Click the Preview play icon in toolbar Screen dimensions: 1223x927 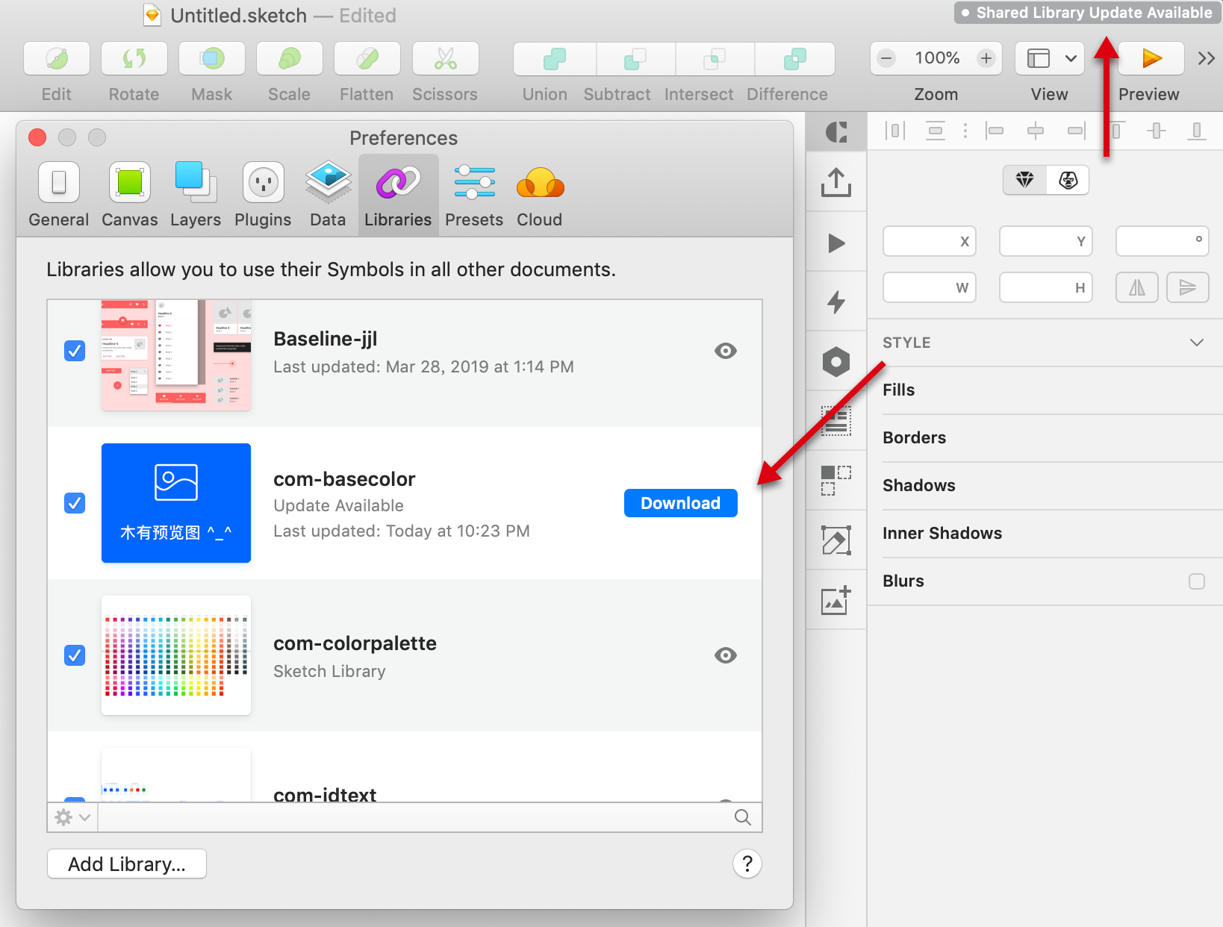point(1151,58)
